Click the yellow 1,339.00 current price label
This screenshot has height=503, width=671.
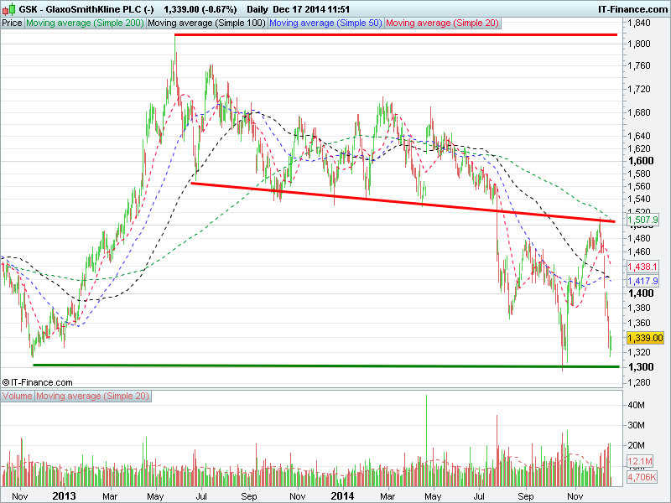645,338
